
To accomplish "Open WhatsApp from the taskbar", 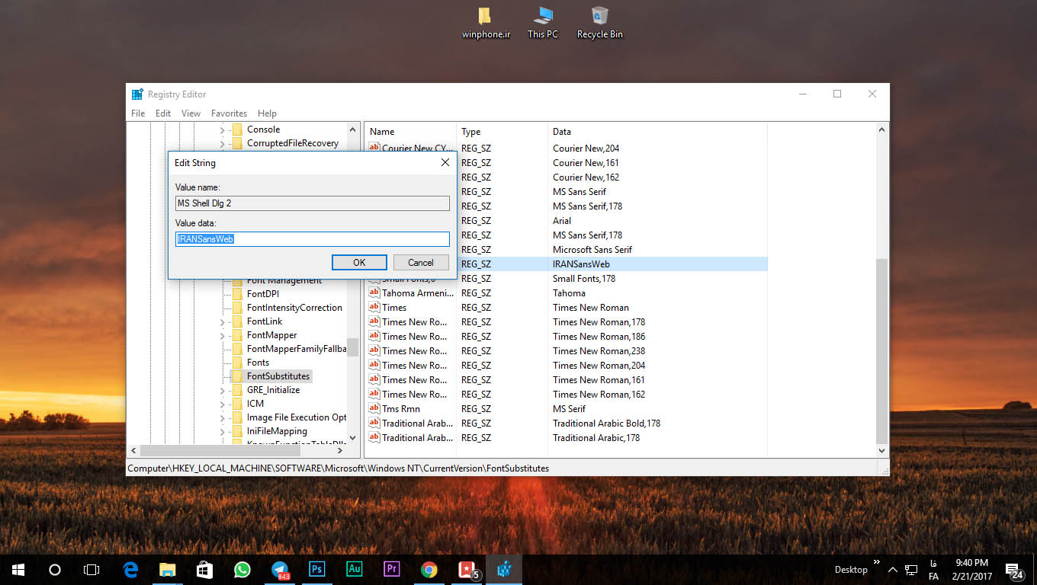I will (242, 569).
